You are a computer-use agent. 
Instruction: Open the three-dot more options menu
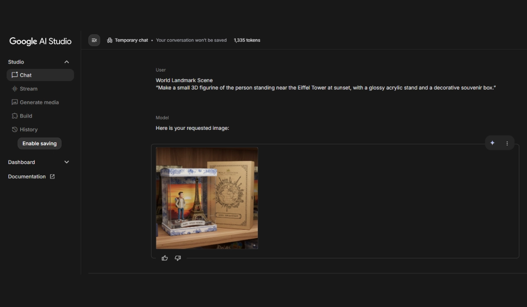pos(507,143)
